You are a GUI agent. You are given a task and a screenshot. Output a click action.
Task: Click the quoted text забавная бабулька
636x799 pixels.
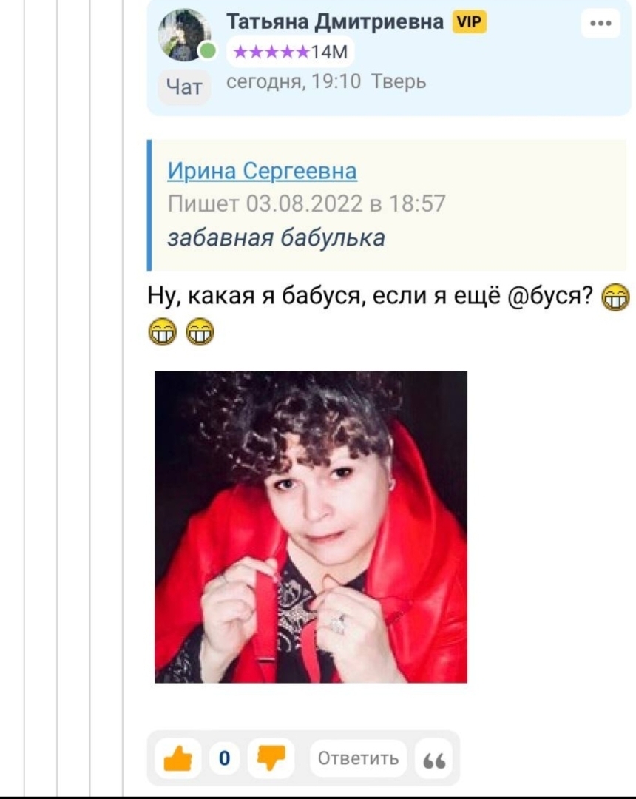[276, 238]
